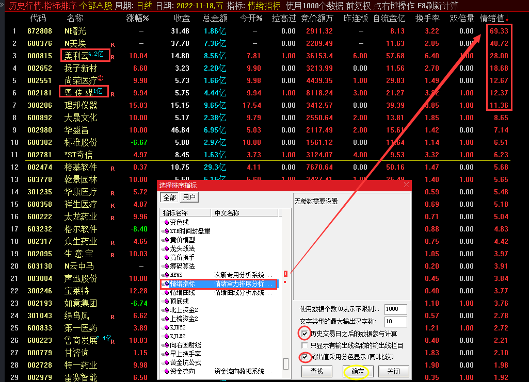Viewport: 529px width, 382px height.
Task: Click the 关闭 button in dialog
Action: click(x=393, y=371)
